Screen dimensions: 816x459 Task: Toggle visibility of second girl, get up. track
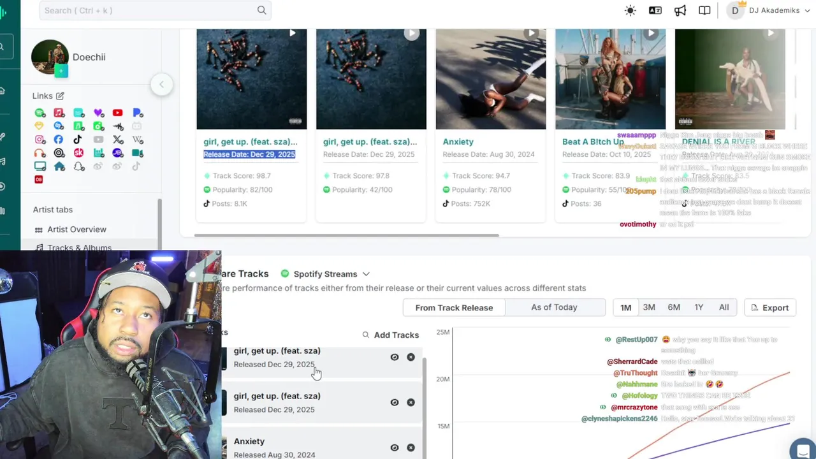point(395,402)
